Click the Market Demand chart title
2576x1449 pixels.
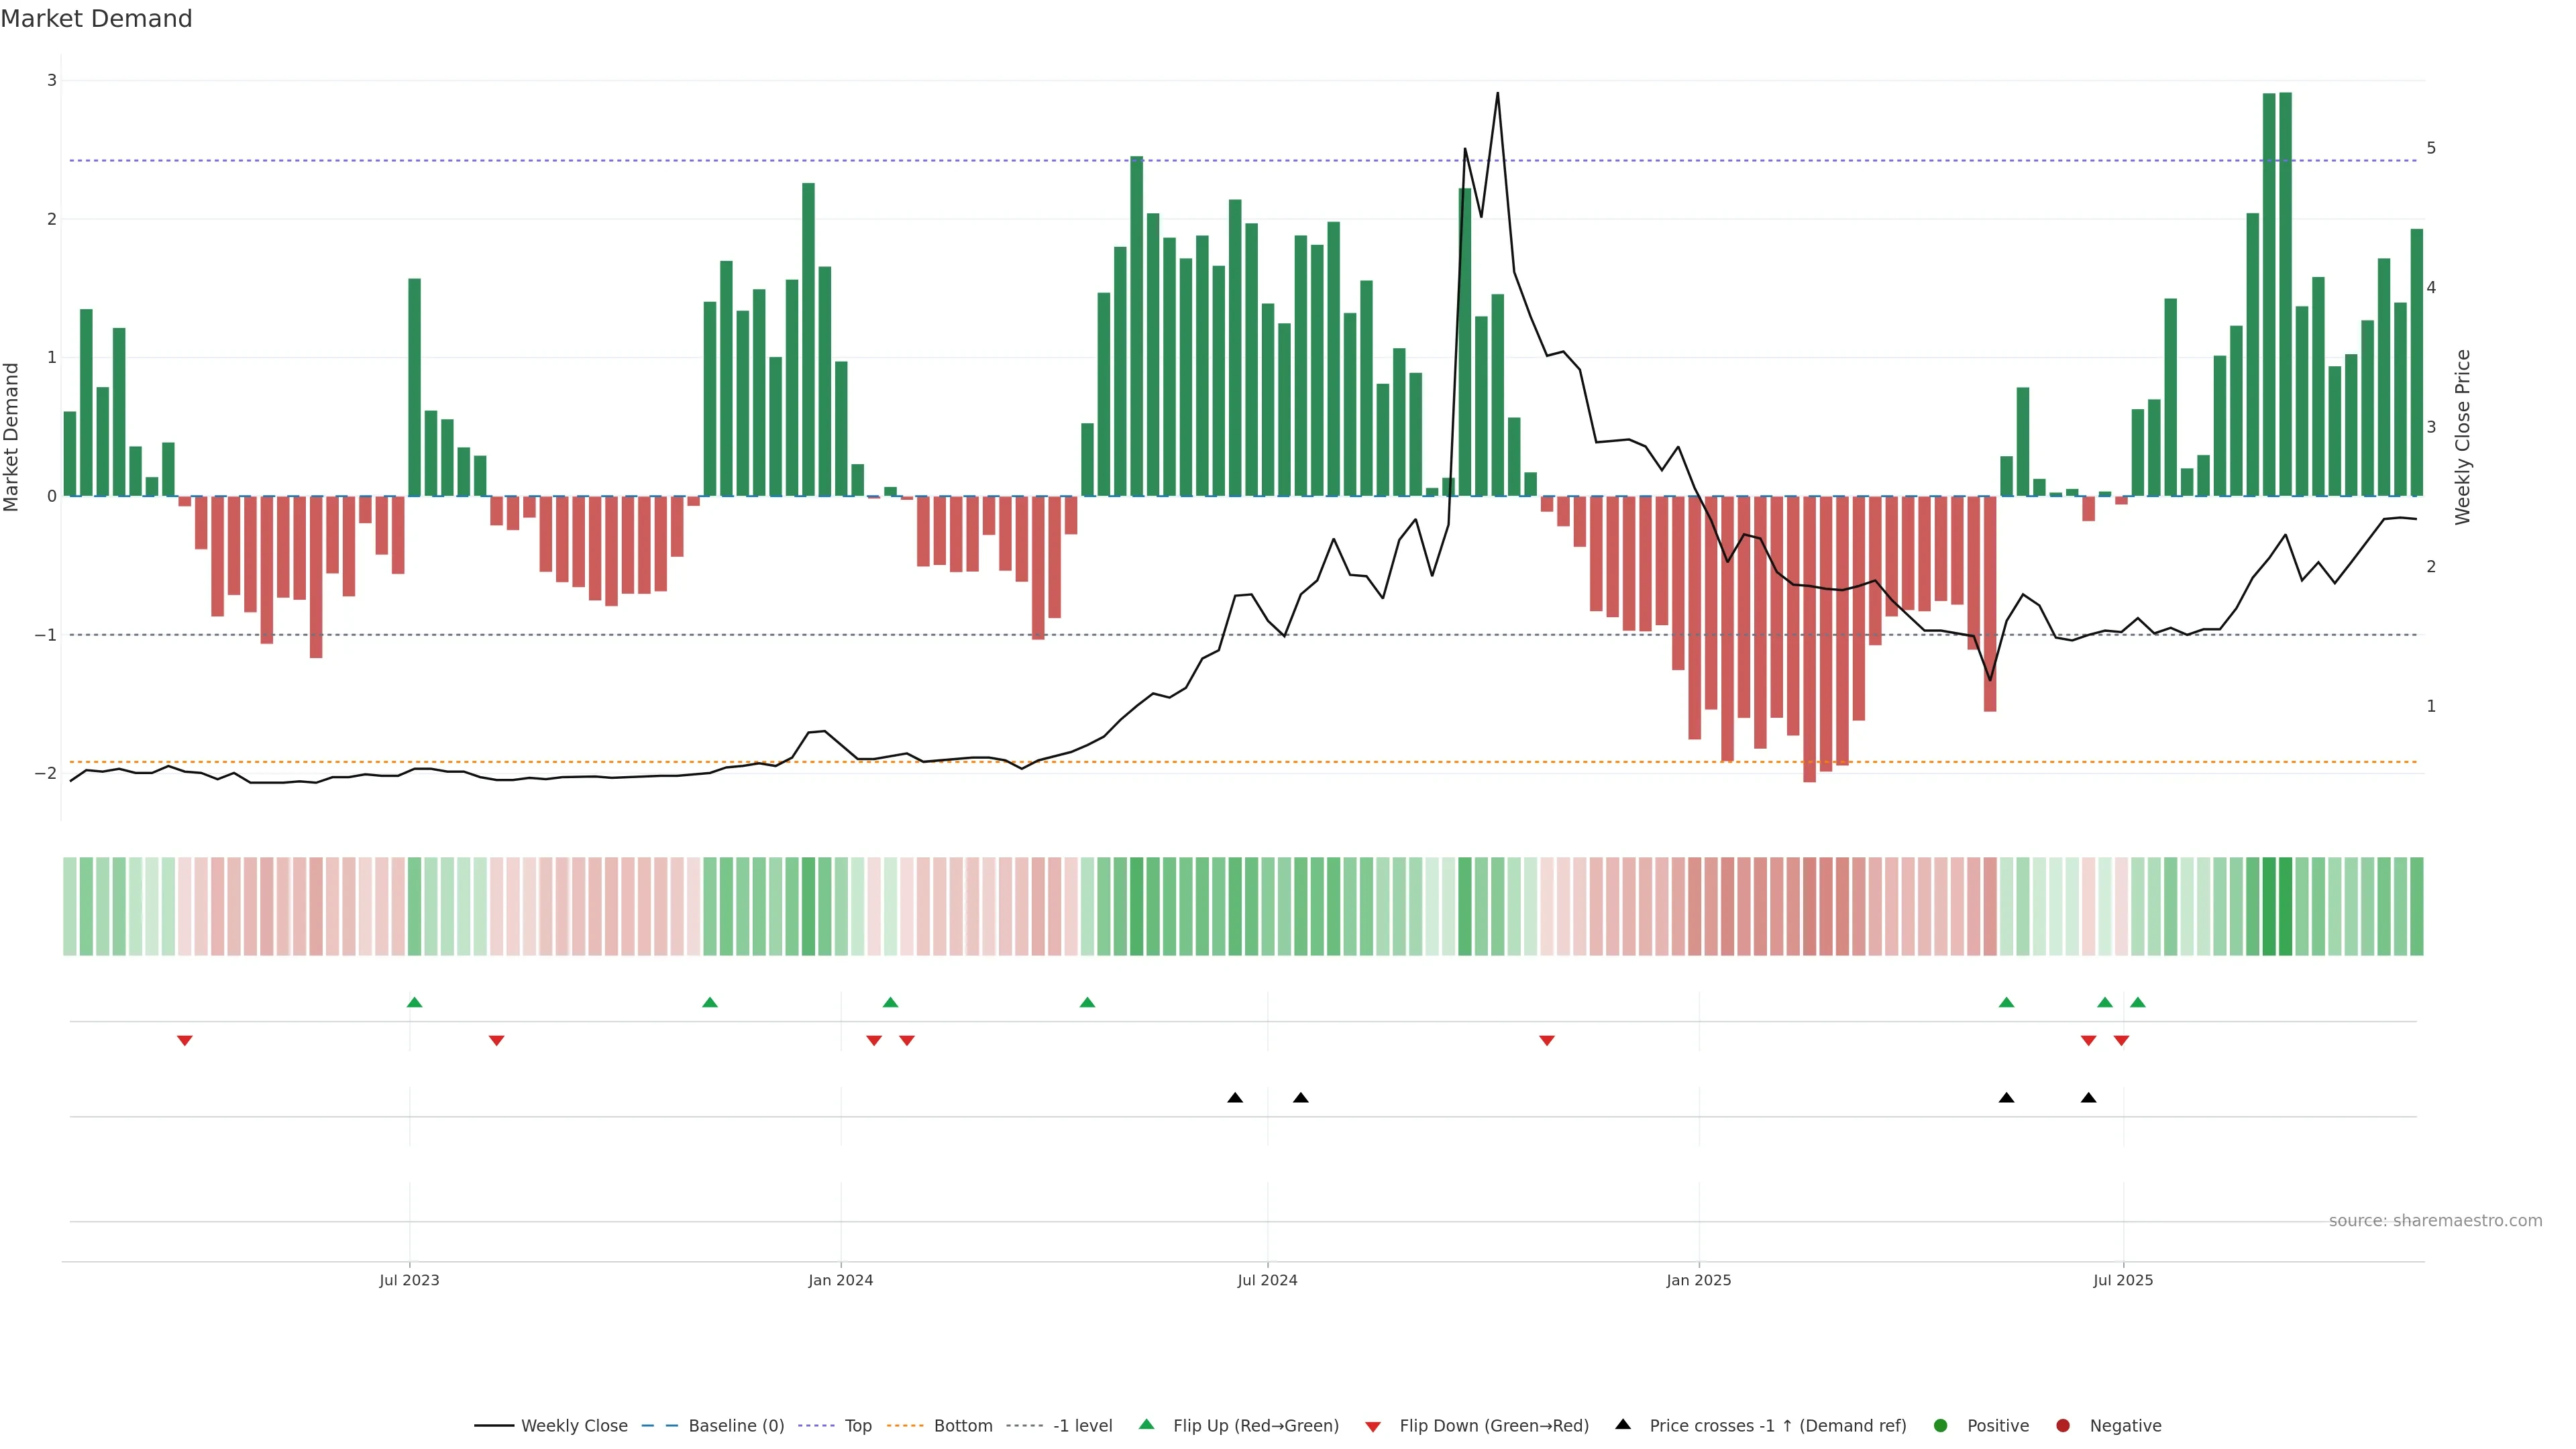coord(96,19)
